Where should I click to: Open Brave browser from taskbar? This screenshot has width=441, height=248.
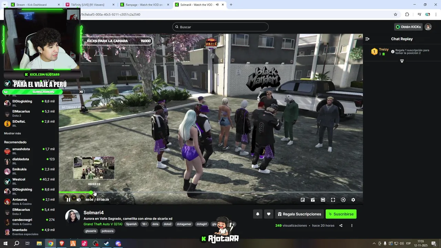(62, 244)
